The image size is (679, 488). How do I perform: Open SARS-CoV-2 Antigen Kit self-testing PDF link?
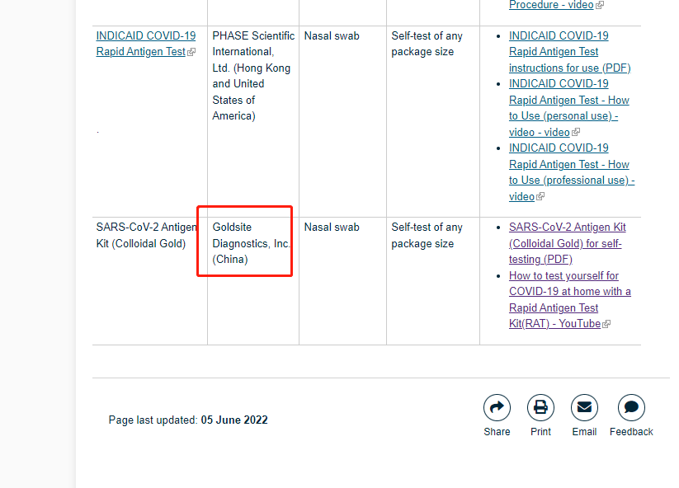(567, 243)
